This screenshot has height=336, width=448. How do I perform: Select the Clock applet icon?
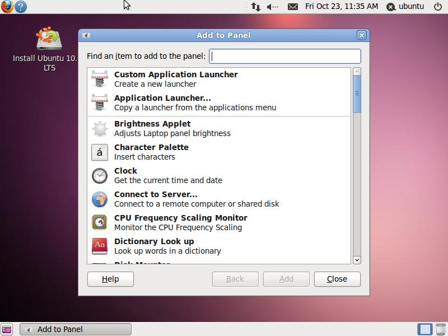(x=100, y=176)
